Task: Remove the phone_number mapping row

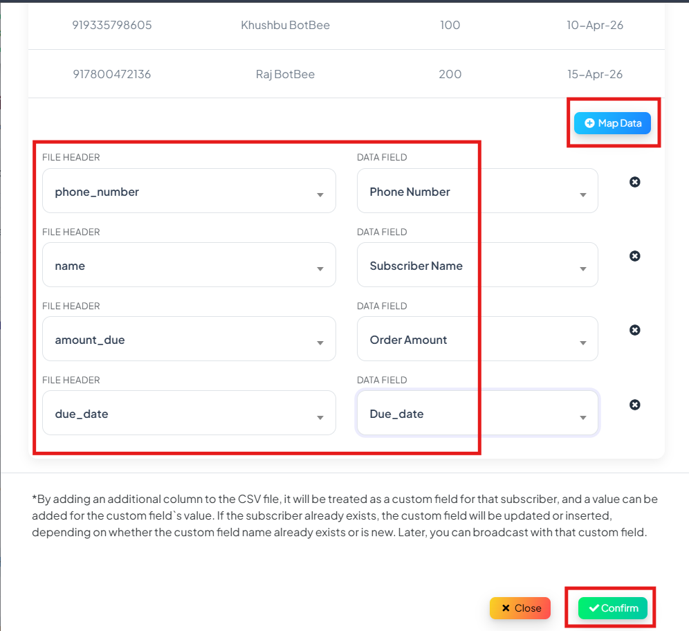Action: point(634,182)
